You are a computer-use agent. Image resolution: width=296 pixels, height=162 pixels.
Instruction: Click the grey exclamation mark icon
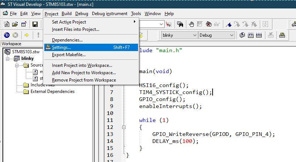(x=38, y=35)
